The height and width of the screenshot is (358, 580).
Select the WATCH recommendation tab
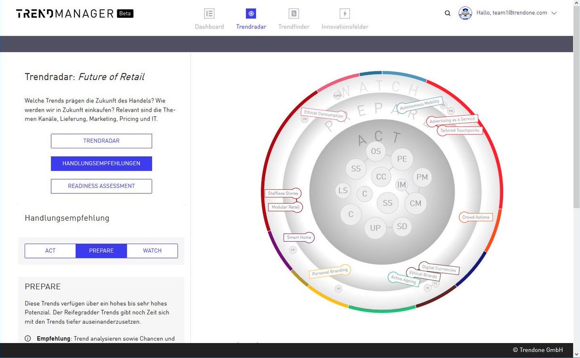(152, 251)
